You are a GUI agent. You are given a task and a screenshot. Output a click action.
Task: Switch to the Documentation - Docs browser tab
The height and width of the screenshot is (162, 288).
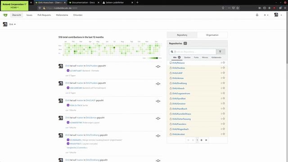coord(84,3)
